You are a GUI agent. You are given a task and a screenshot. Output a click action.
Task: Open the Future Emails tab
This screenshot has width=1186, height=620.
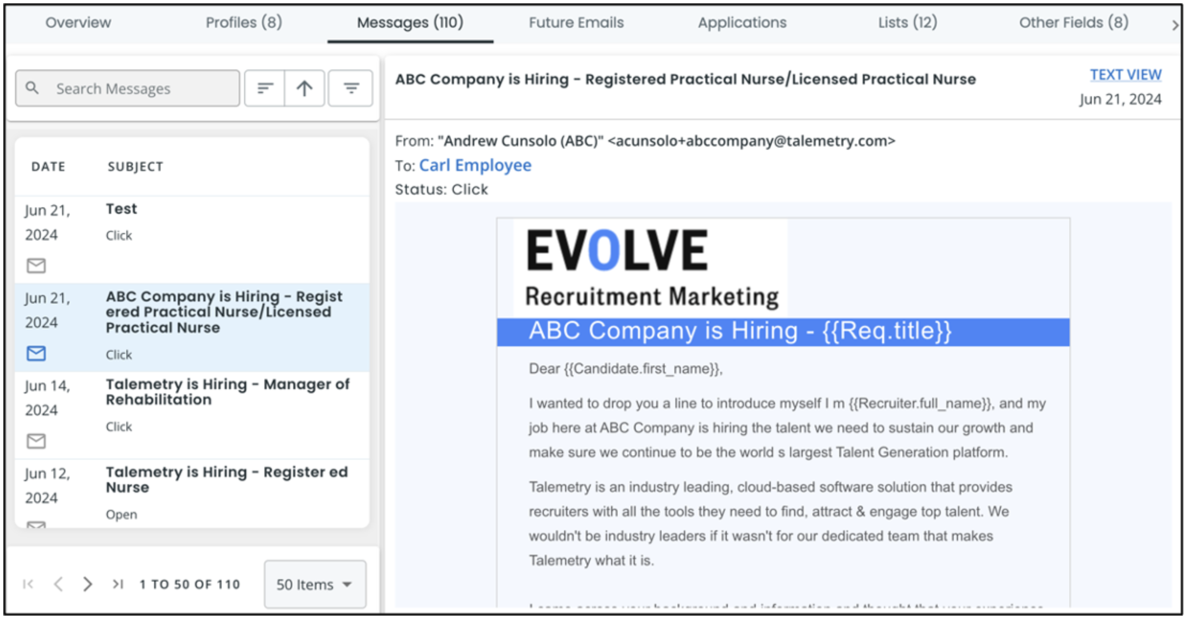tap(576, 22)
